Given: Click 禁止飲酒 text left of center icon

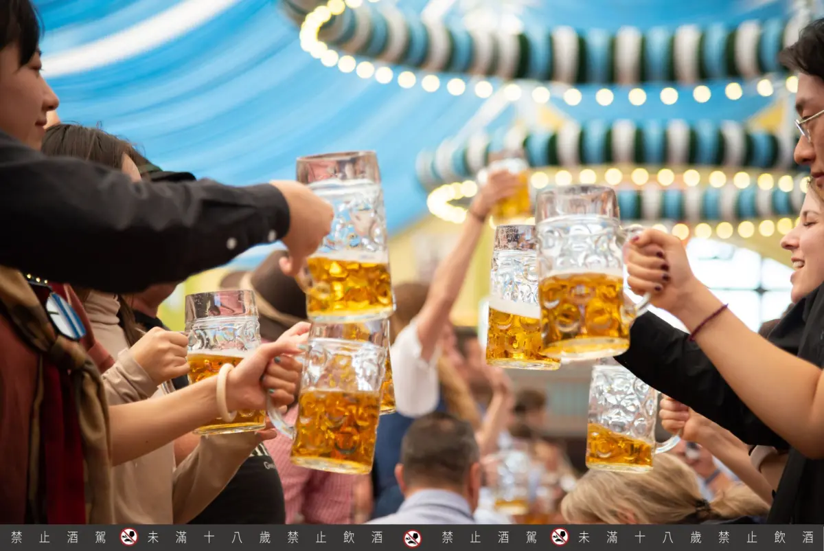Looking at the screenshot, I should point(334,537).
